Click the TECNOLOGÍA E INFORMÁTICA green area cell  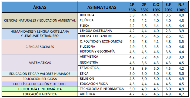[40, 89]
